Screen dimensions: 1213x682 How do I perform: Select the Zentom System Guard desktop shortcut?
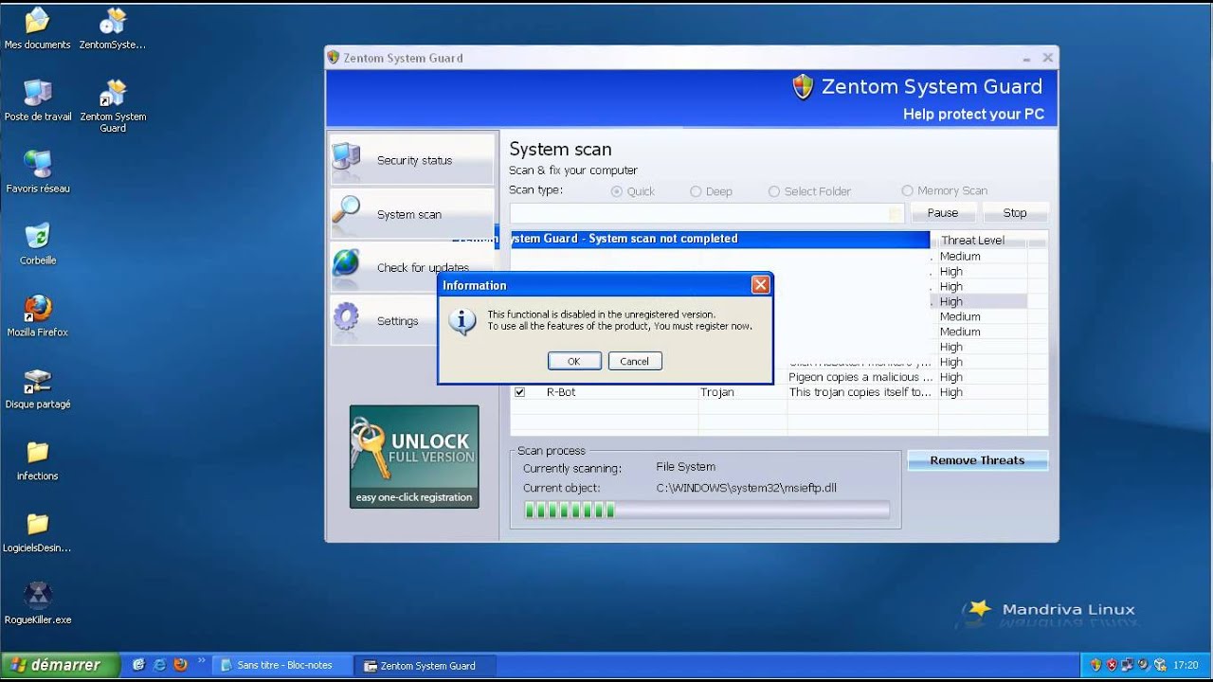tap(113, 106)
